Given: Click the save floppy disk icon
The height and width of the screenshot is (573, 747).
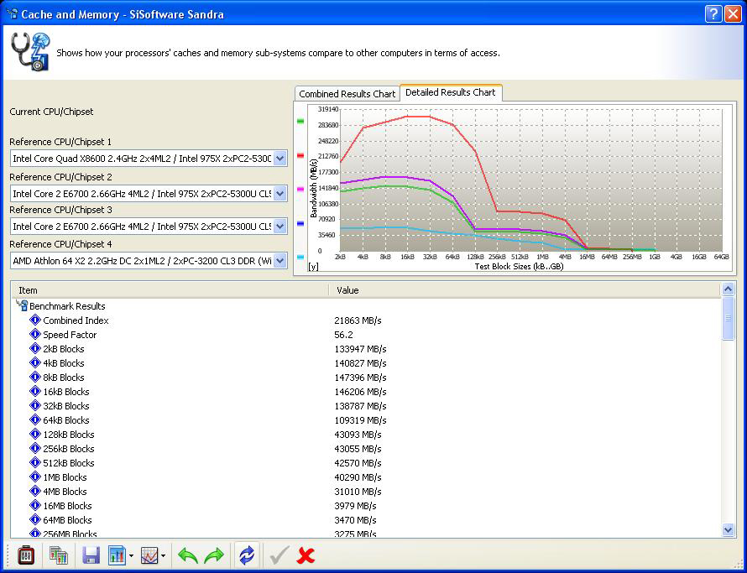Looking at the screenshot, I should point(91,555).
